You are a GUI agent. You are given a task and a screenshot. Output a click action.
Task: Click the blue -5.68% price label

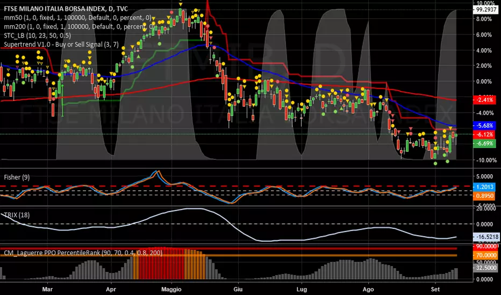click(x=485, y=126)
